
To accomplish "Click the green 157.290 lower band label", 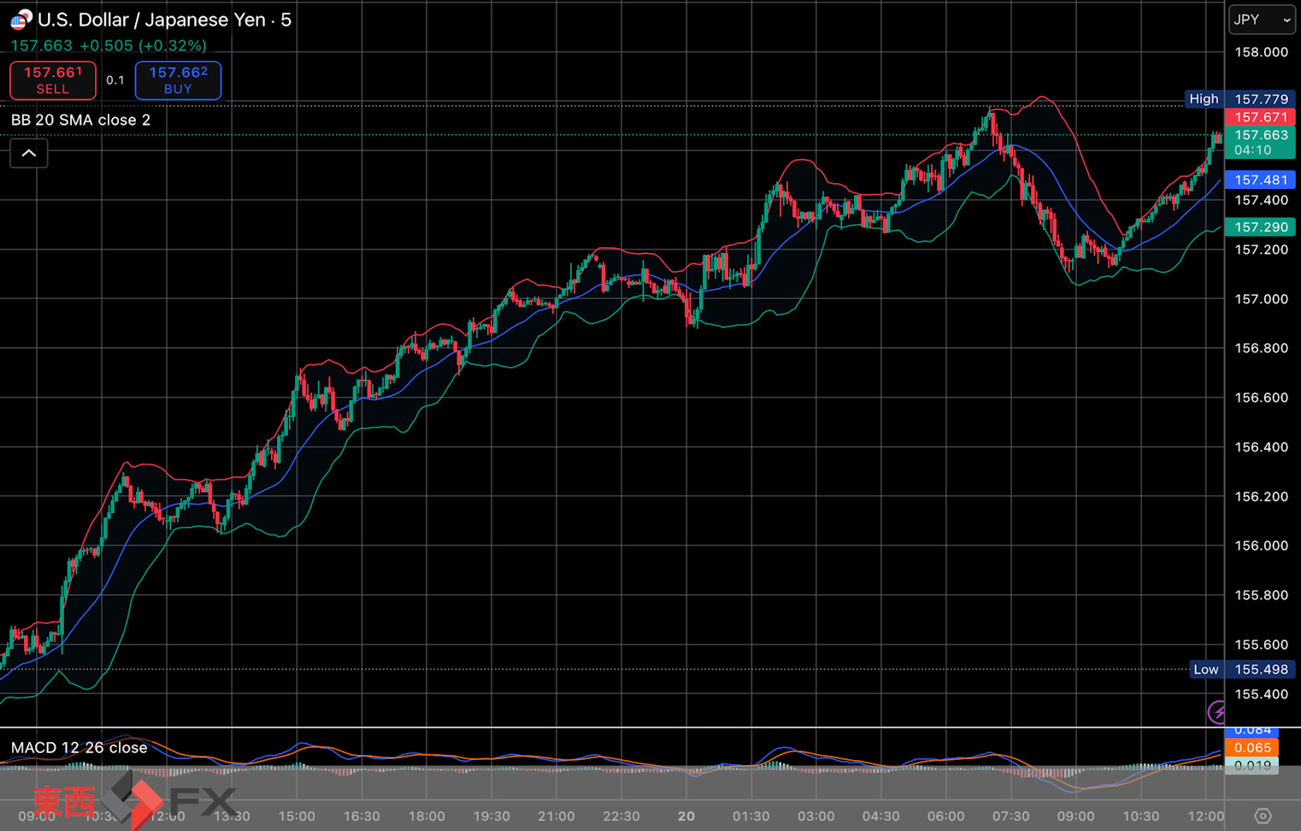I will [1260, 227].
